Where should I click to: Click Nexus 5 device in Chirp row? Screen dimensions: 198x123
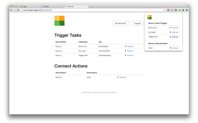tap(58, 77)
